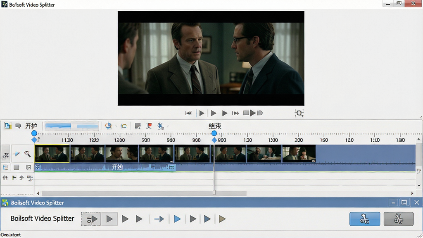Click the timeline vertical scrollbar down arrow
Image resolution: width=423 pixels, height=238 pixels.
click(x=419, y=186)
